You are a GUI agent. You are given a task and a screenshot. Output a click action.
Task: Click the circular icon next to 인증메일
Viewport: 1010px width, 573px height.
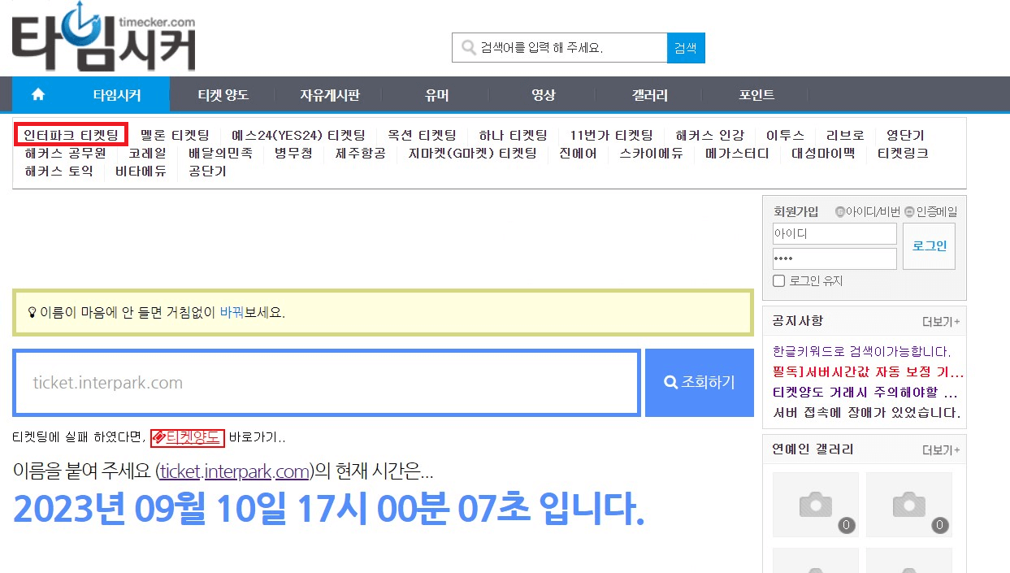(911, 211)
